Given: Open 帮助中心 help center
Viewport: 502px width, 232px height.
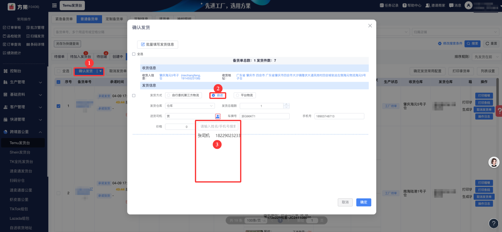Looking at the screenshot, I should point(412,6).
